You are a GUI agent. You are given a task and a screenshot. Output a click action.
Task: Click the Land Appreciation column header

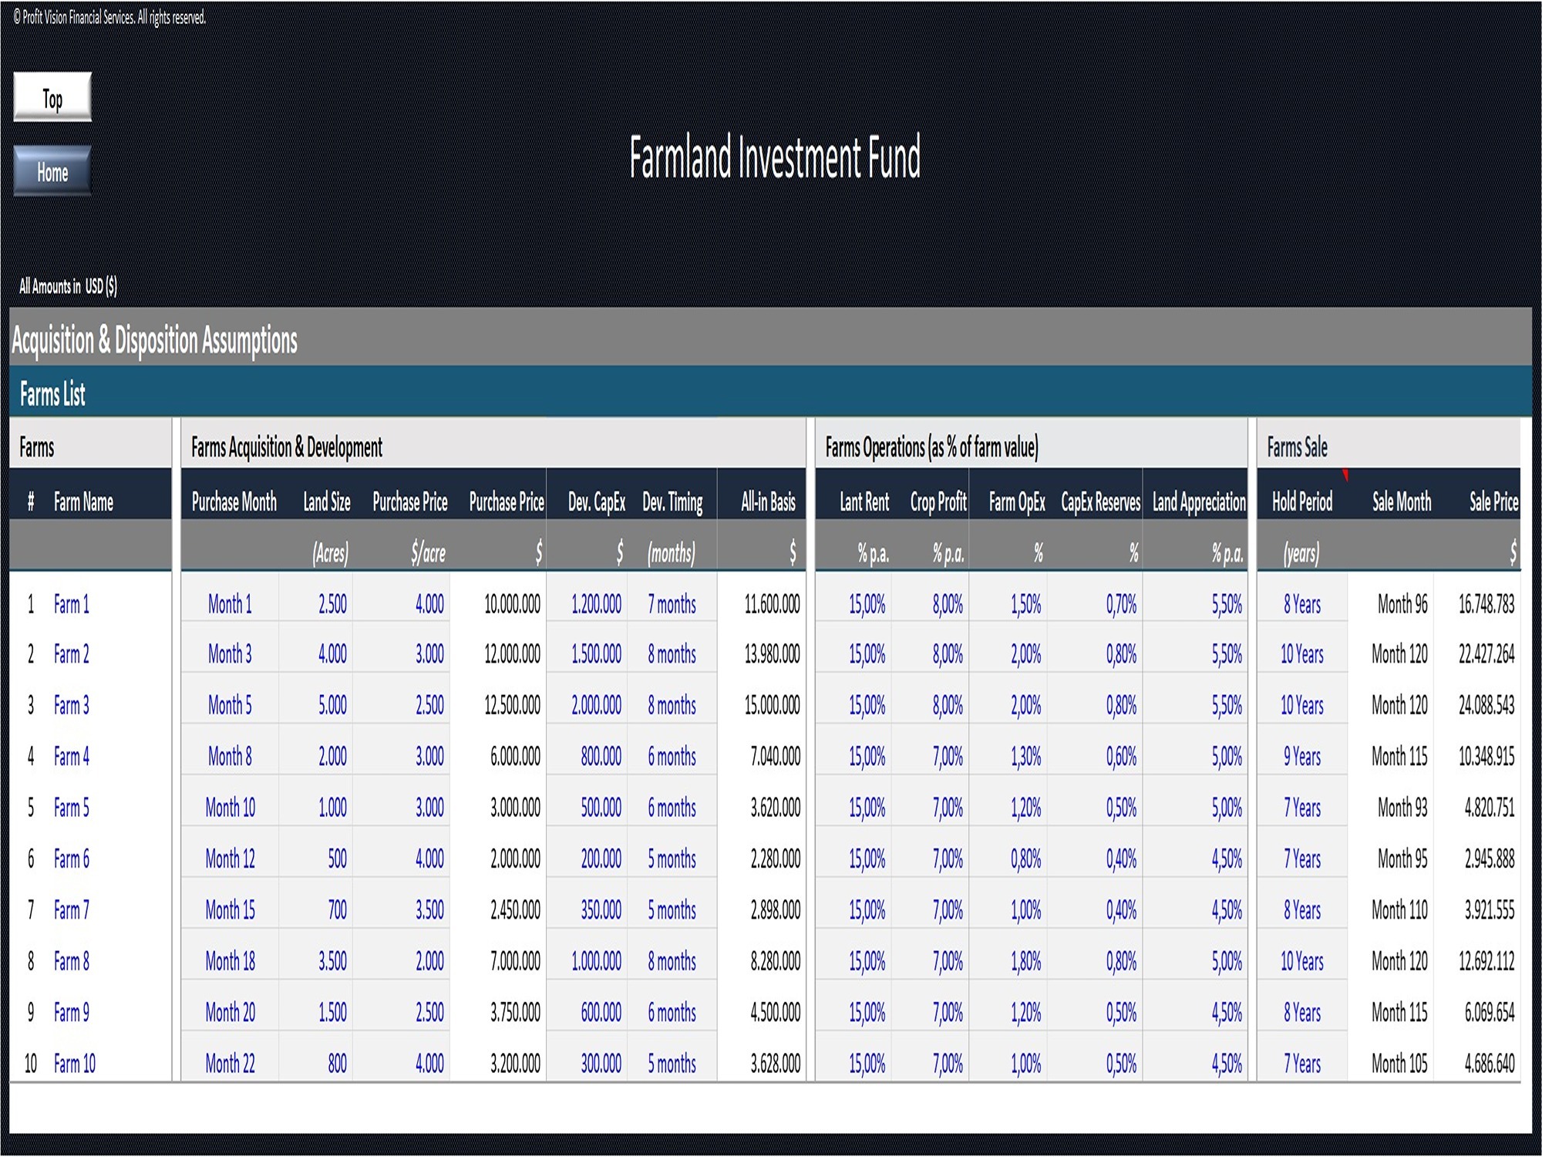click(1198, 502)
